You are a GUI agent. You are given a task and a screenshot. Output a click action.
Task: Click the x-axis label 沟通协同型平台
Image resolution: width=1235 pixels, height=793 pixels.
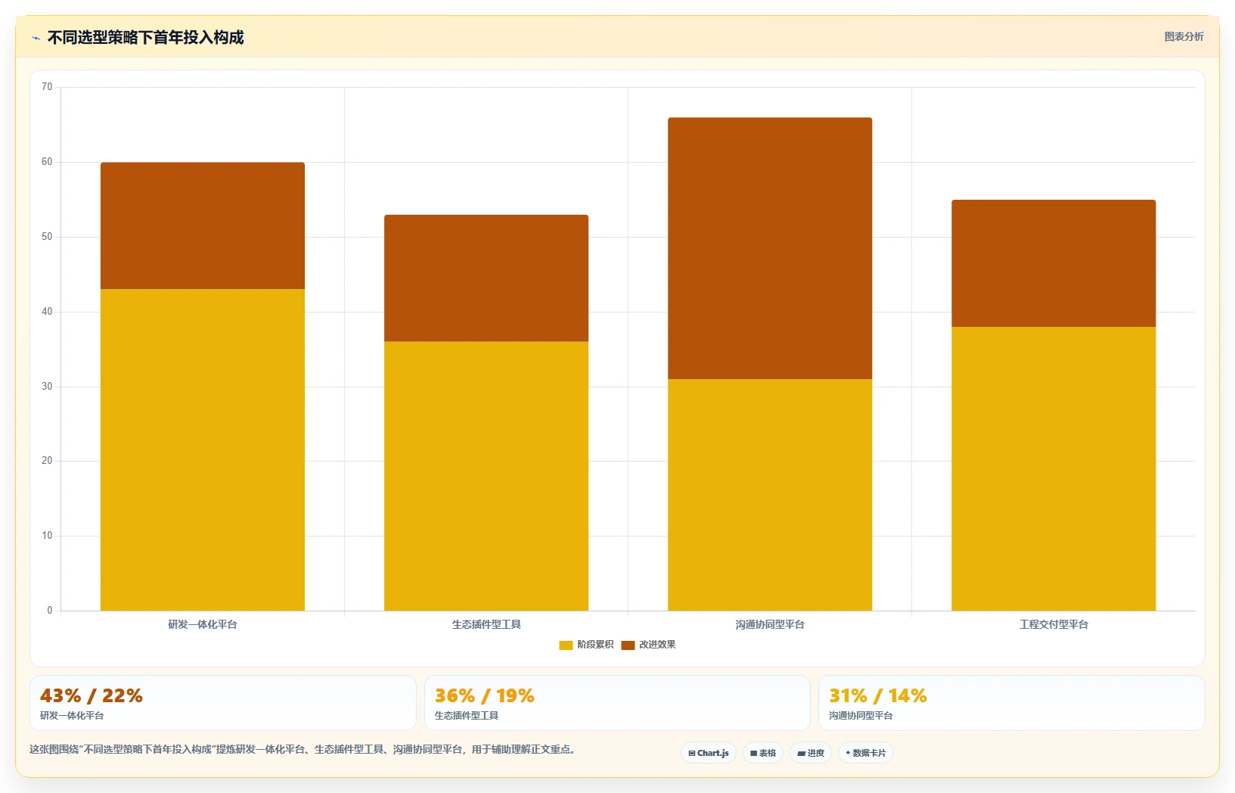point(770,624)
